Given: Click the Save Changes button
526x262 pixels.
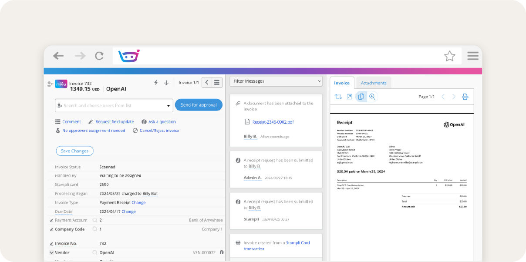Looking at the screenshot, I should pyautogui.click(x=74, y=150).
